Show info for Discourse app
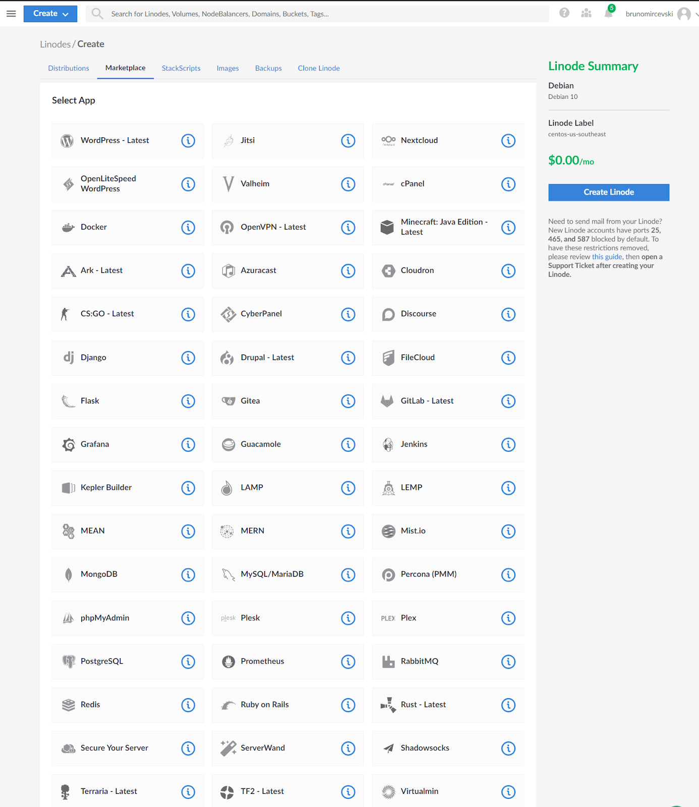 (x=508, y=314)
